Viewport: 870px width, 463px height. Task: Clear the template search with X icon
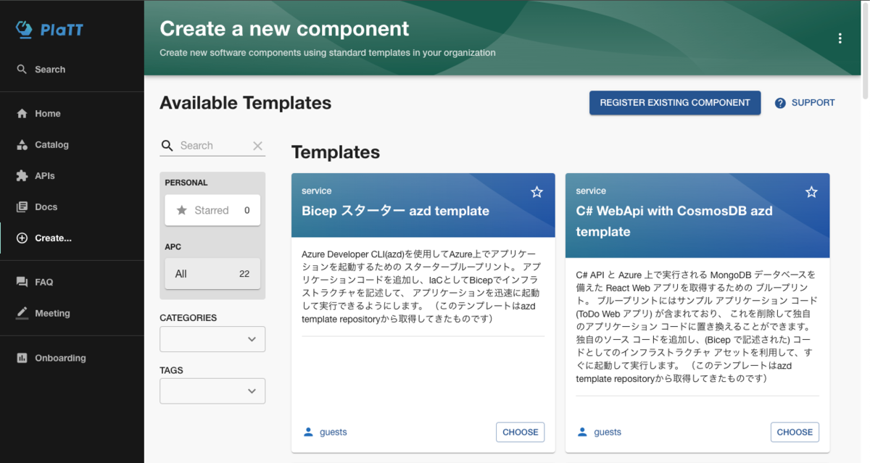(257, 146)
